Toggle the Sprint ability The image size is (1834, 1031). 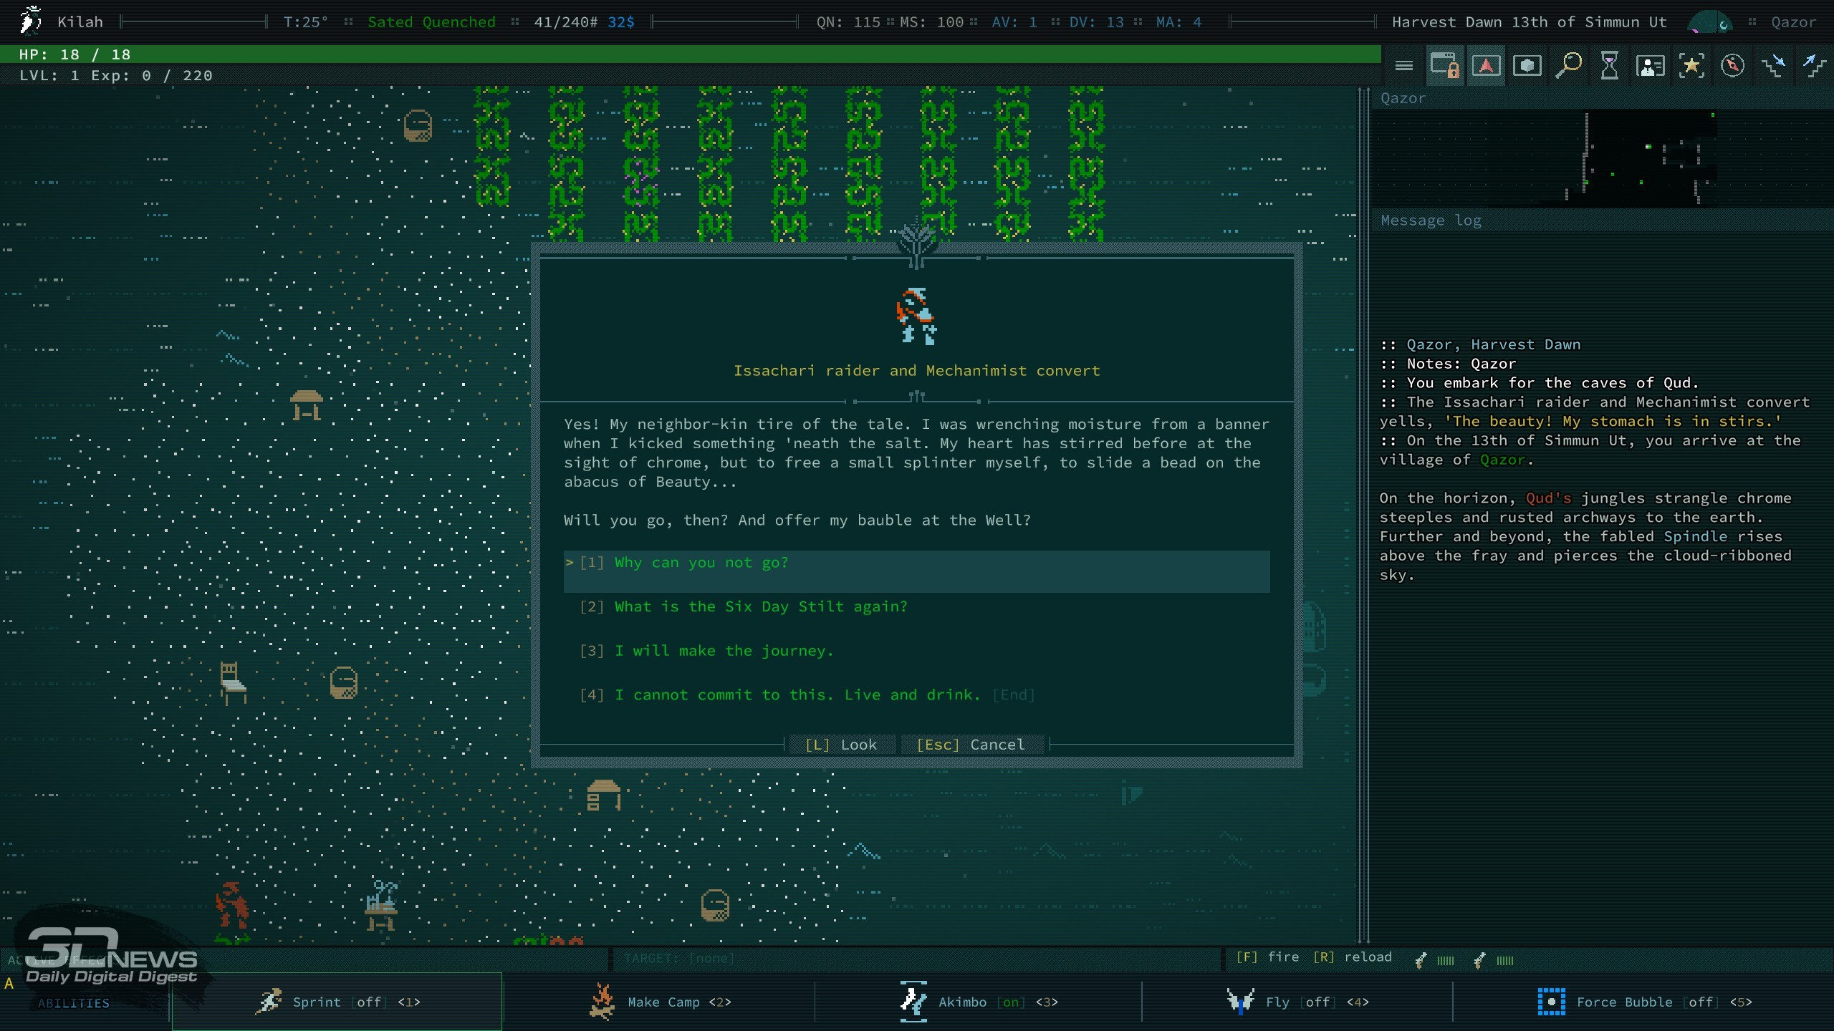tap(337, 1002)
